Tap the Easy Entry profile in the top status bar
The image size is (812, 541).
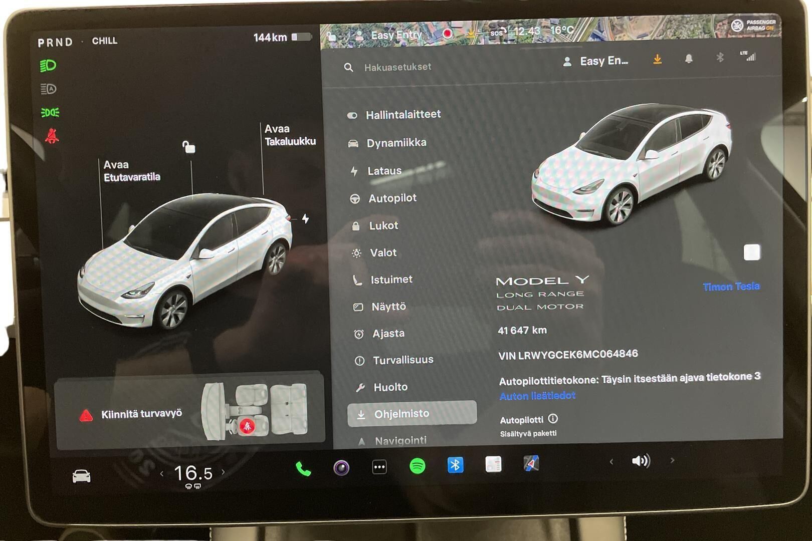[x=389, y=35]
